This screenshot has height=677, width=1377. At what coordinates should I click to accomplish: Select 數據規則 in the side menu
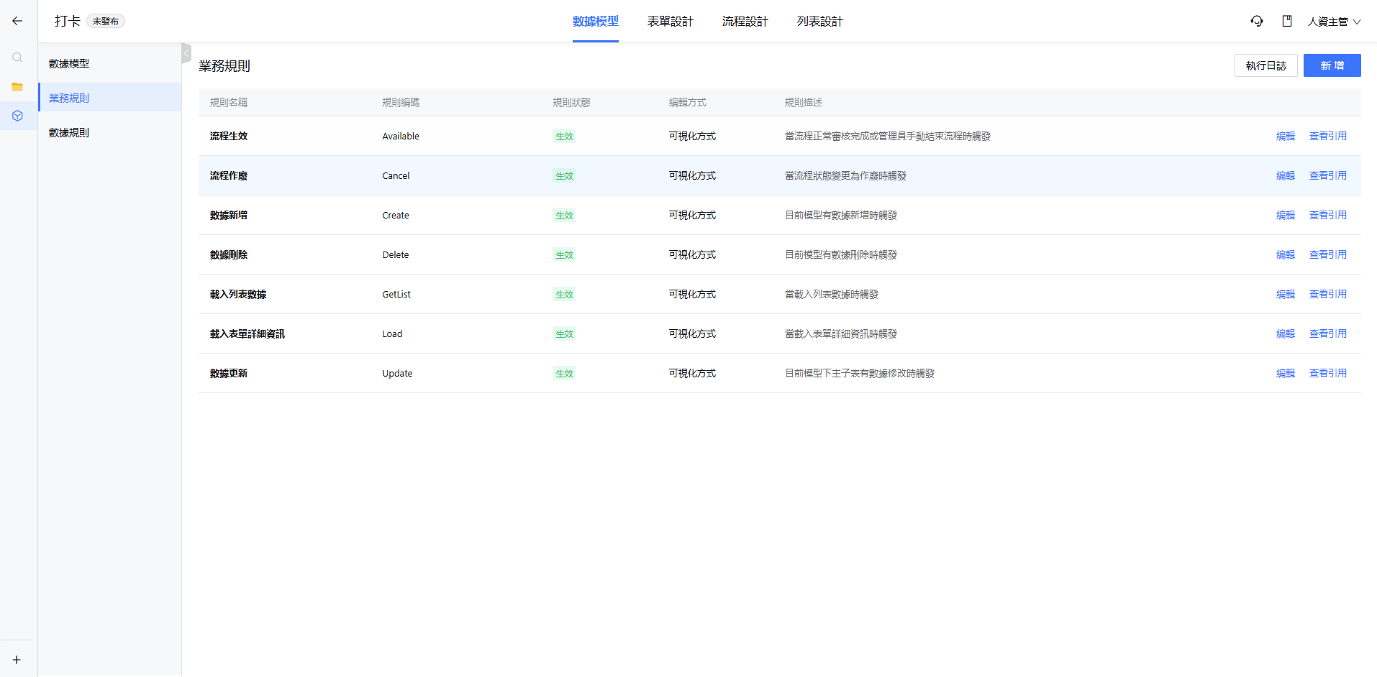[109, 132]
